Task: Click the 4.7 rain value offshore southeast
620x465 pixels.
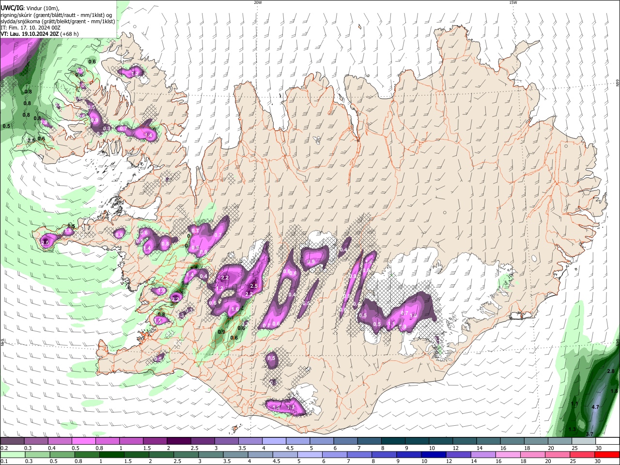Action: point(596,407)
